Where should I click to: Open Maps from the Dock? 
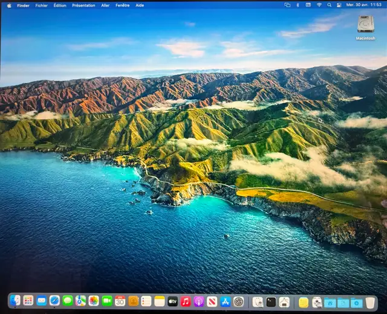80,301
